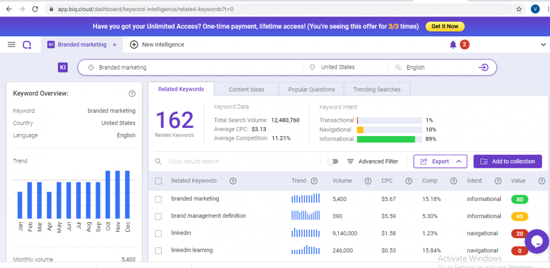550x268 pixels.
Task: Reload the current page
Action: pos(35,10)
